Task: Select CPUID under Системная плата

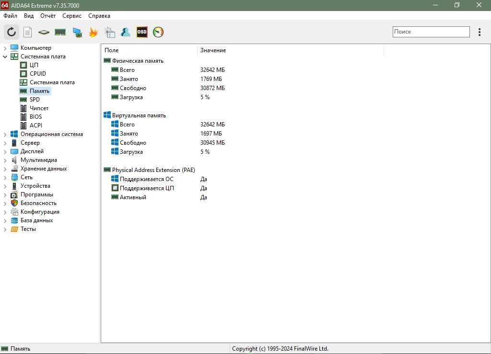Action: (x=37, y=73)
